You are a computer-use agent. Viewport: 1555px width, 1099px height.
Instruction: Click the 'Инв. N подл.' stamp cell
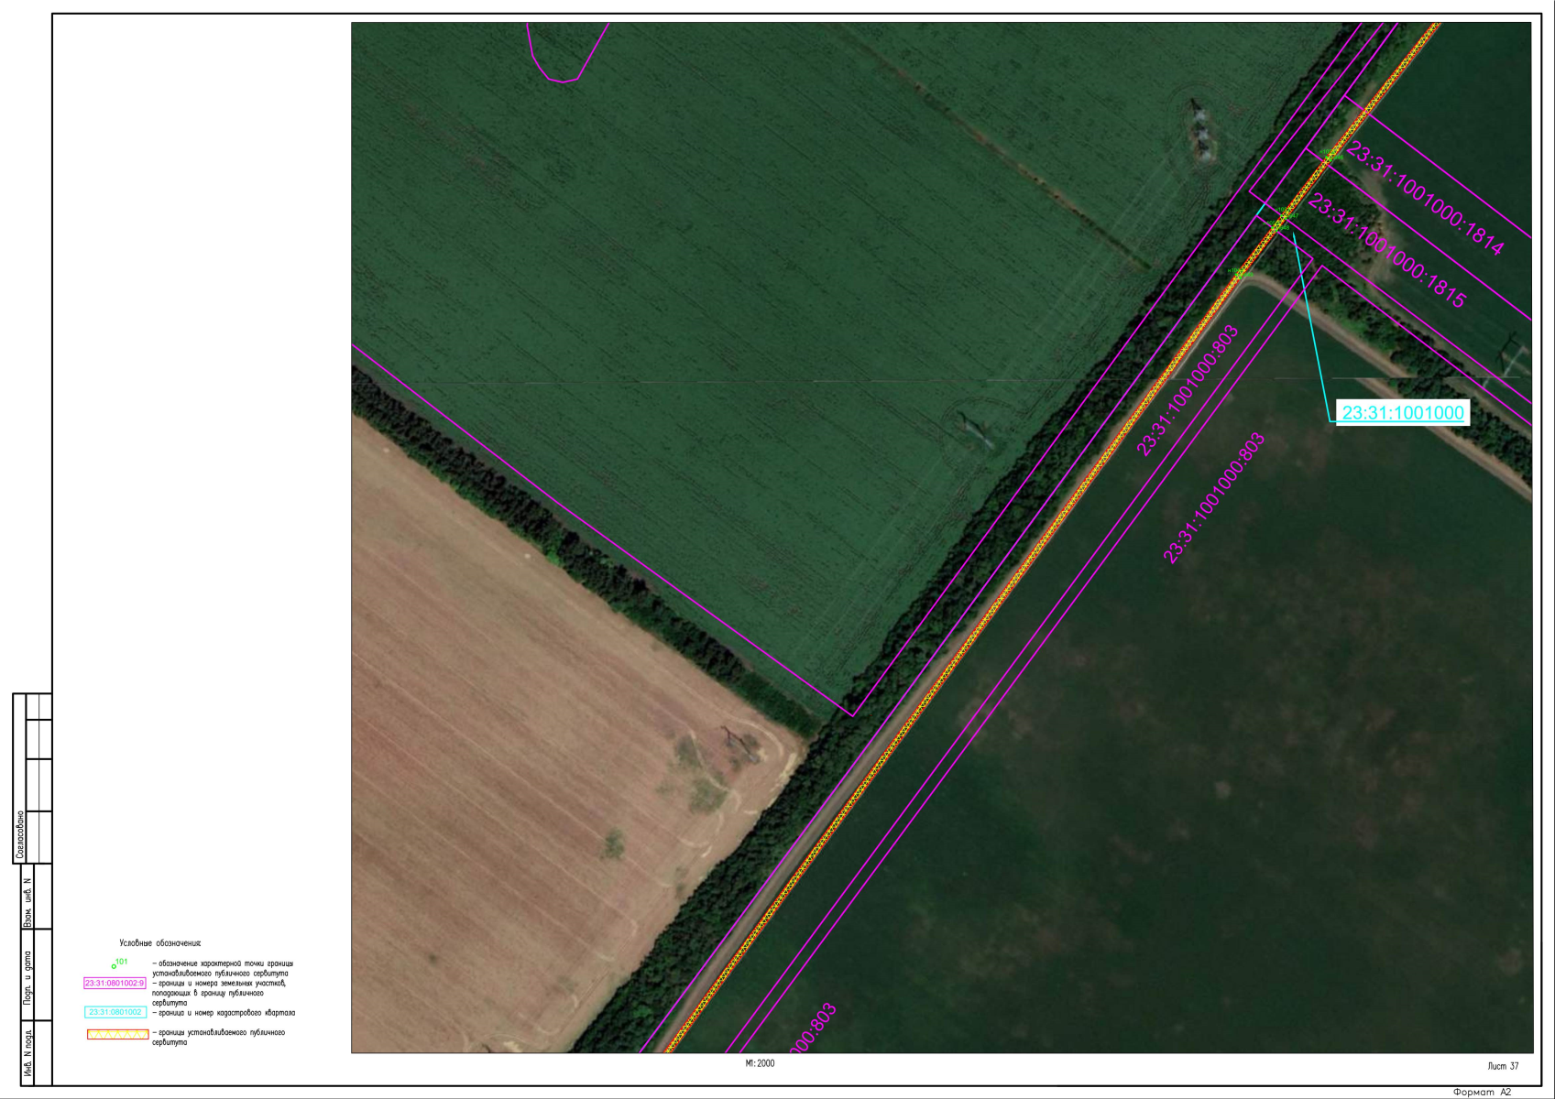click(x=27, y=1055)
